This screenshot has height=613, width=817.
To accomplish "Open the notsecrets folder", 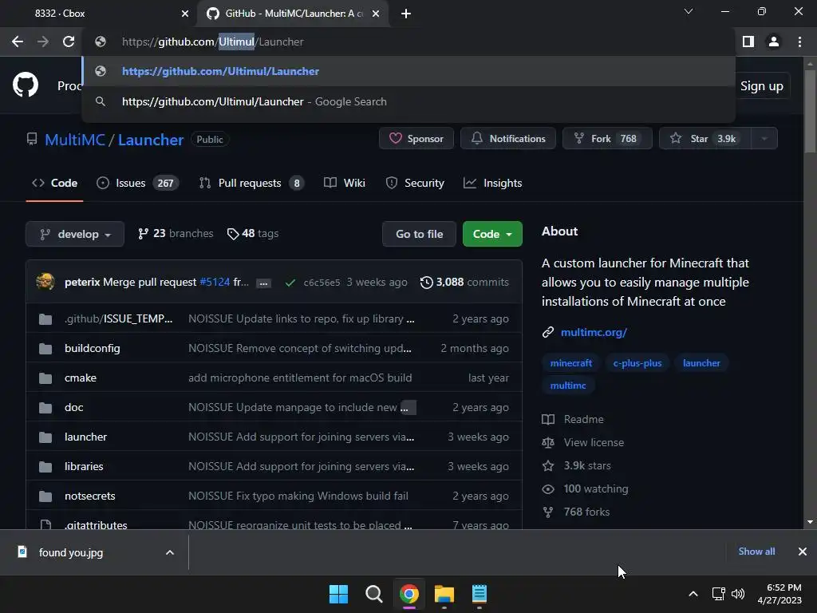I will pyautogui.click(x=89, y=496).
